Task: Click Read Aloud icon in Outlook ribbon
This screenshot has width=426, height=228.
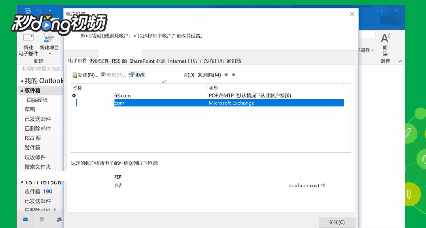Action: point(385,45)
